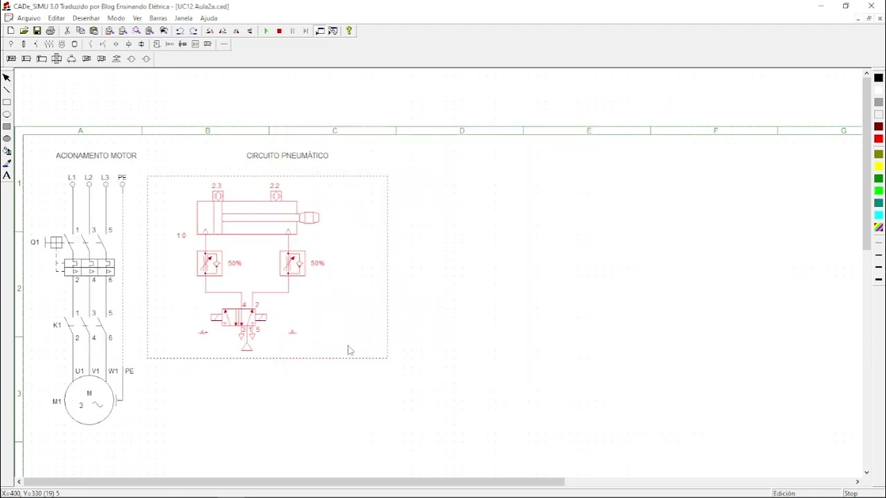
Task: Click the K1 contactor label
Action: [x=57, y=325]
